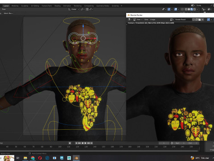The image size is (214, 161).
Task: Open the Texture Paint workspace
Action: point(46,6)
